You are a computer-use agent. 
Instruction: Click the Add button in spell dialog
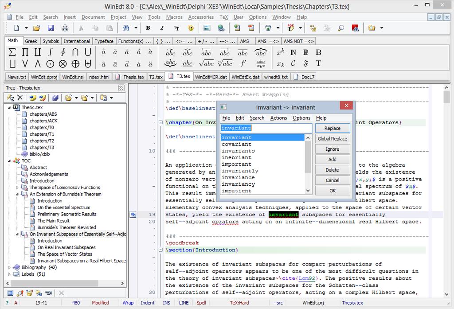(333, 160)
